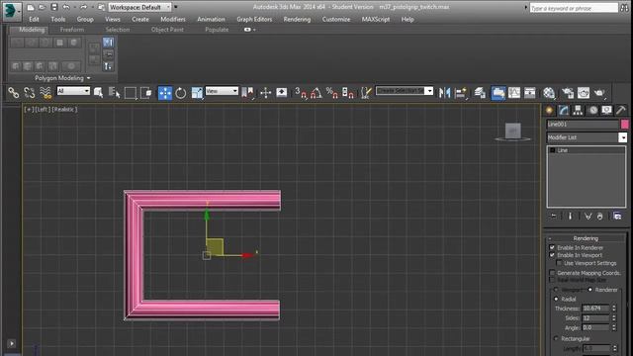Open the Render Setup icon

(x=568, y=93)
